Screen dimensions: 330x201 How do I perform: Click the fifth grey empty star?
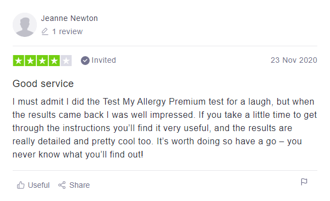tap(67, 61)
